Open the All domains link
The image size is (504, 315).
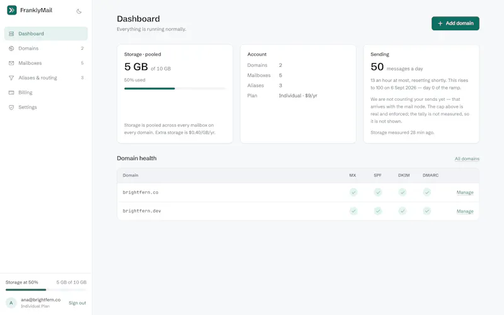tap(467, 159)
